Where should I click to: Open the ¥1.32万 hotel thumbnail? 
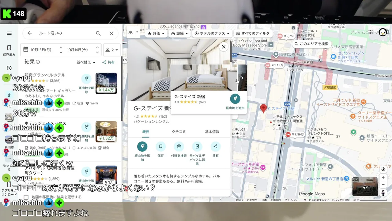(x=106, y=131)
